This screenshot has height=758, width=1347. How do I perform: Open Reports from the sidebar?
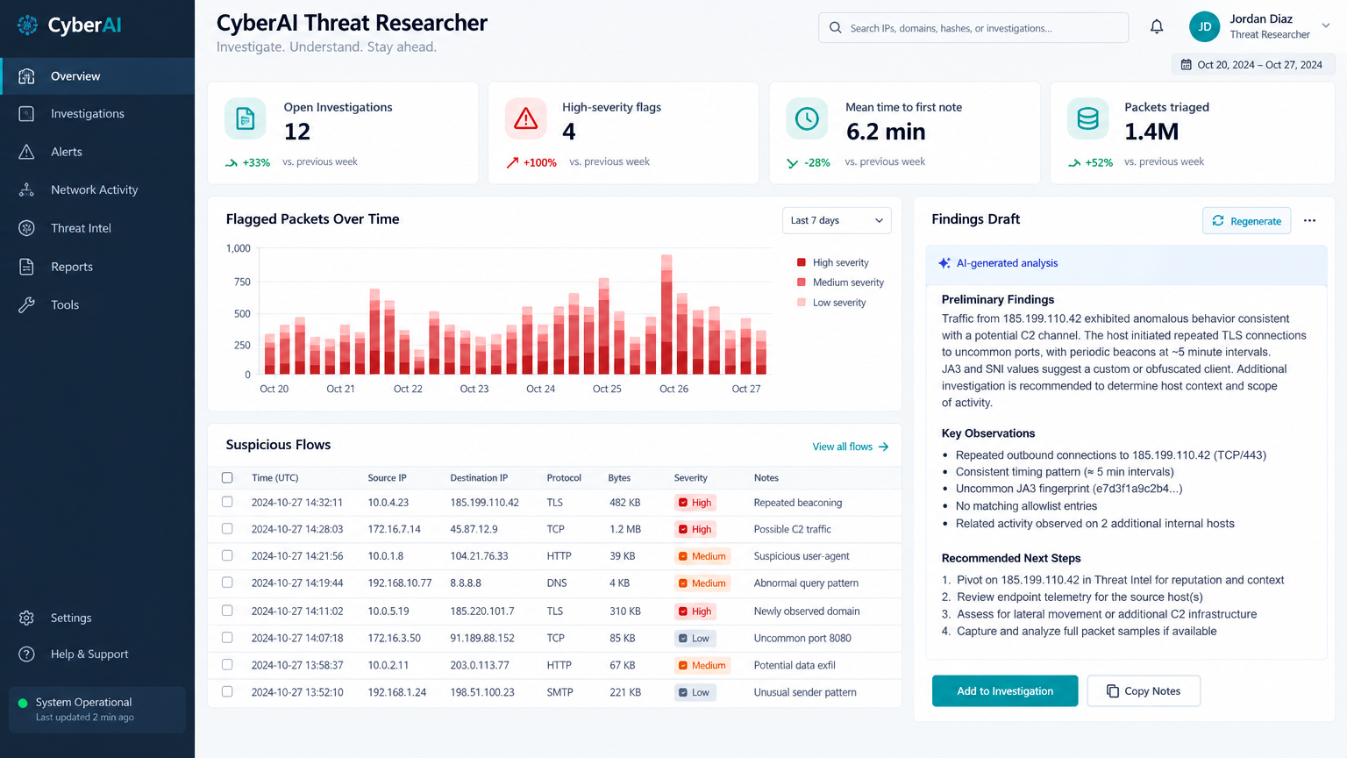click(97, 267)
